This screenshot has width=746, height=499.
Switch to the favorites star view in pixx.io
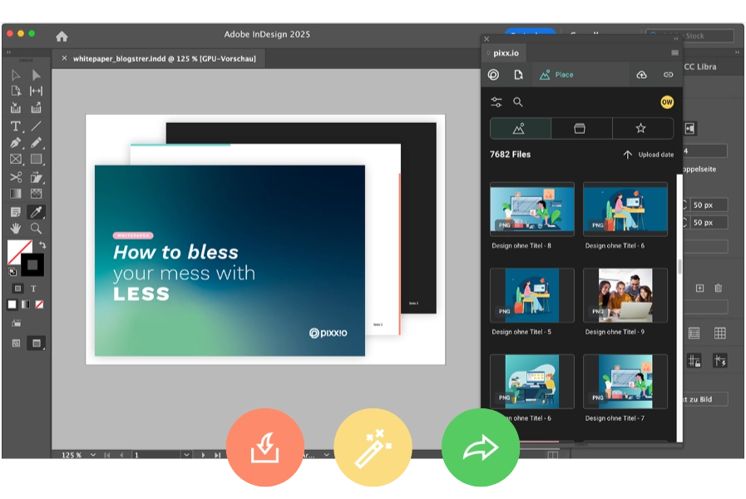click(x=641, y=128)
